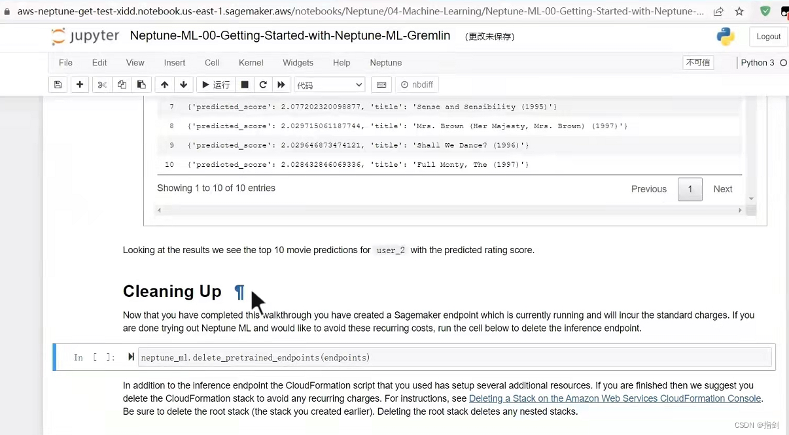Click the user_2 inline code text
789x435 pixels.
click(391, 251)
